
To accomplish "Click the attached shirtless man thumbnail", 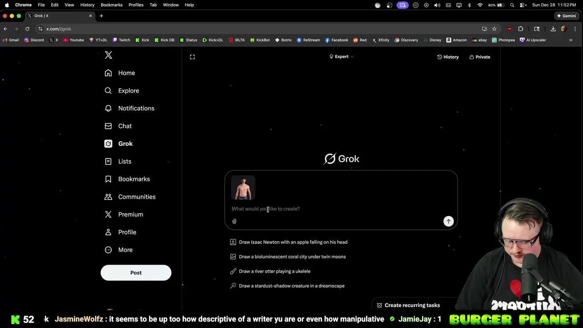I will (x=243, y=188).
